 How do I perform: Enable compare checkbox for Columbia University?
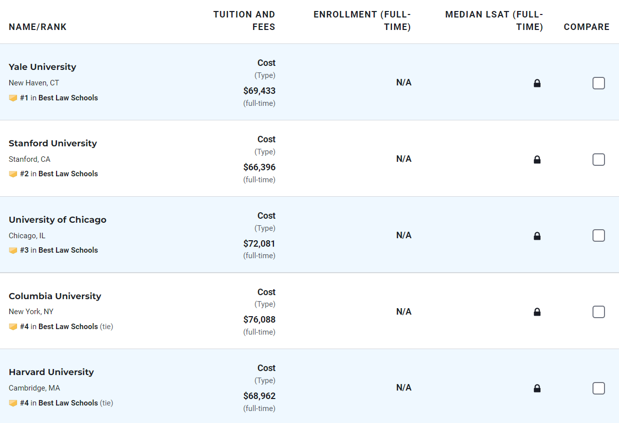[x=598, y=312]
